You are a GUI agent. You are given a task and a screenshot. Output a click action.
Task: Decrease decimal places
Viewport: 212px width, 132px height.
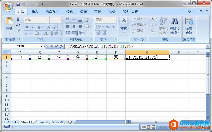[104, 33]
